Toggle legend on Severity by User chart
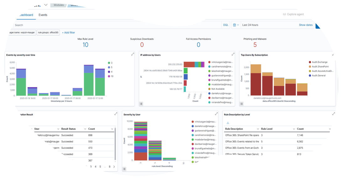Image resolution: width=341 pixels, height=179 pixels. (x=124, y=169)
